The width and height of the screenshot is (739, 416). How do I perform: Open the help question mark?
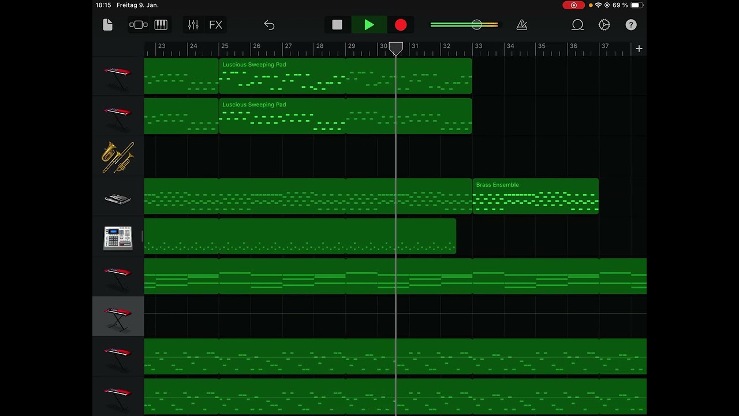point(631,25)
